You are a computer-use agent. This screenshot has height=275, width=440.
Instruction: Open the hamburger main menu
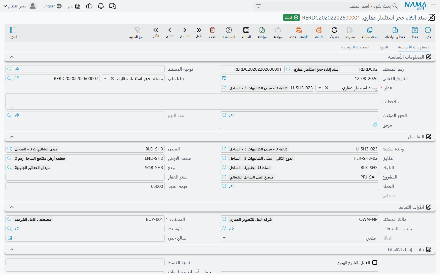click(x=433, y=6)
